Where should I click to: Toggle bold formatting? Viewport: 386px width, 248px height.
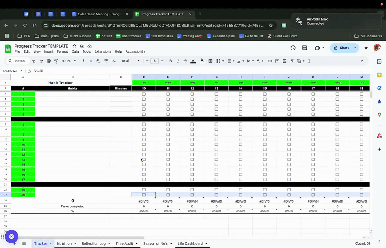point(170,61)
